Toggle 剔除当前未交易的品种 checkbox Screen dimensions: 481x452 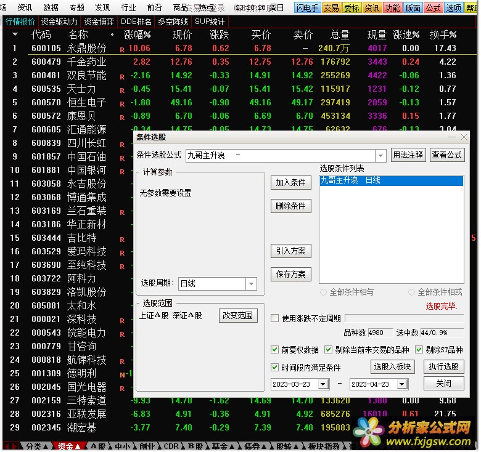click(x=328, y=349)
